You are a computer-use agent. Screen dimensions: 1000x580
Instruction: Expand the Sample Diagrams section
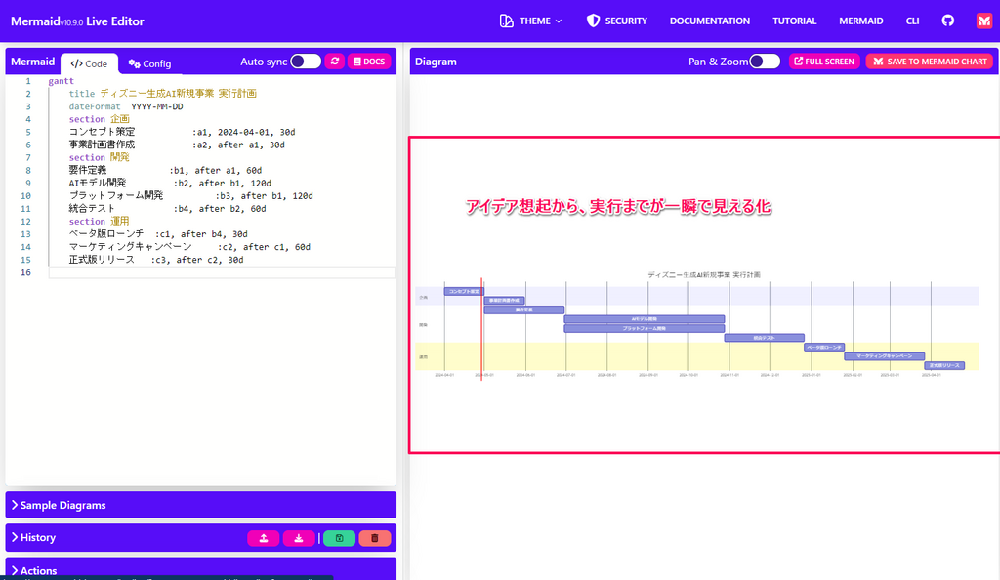(x=201, y=505)
